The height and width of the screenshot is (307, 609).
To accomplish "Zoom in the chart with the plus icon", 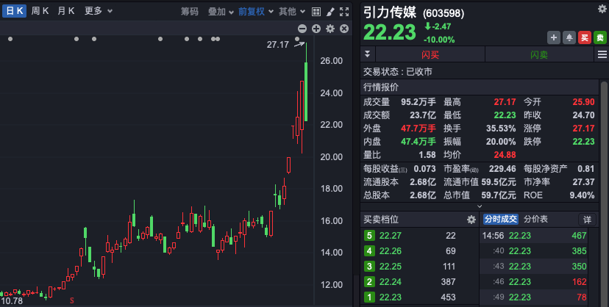I will click(x=316, y=29).
